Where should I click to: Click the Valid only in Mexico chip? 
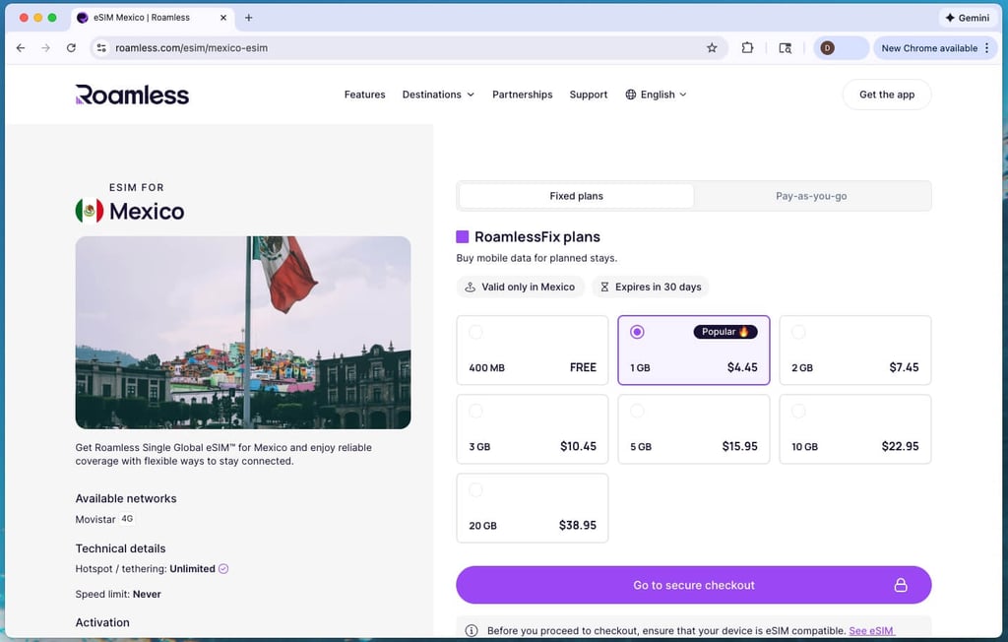coord(520,287)
